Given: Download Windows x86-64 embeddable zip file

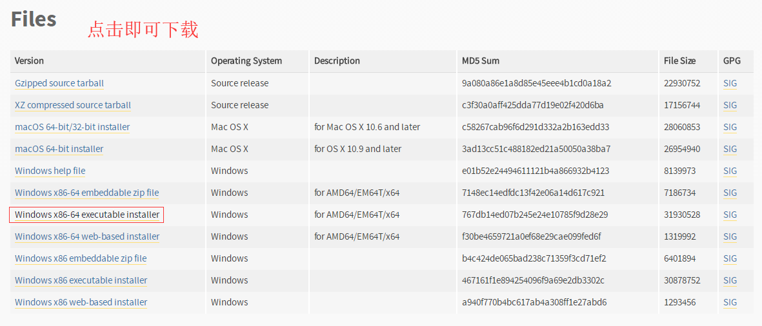Looking at the screenshot, I should [x=86, y=193].
